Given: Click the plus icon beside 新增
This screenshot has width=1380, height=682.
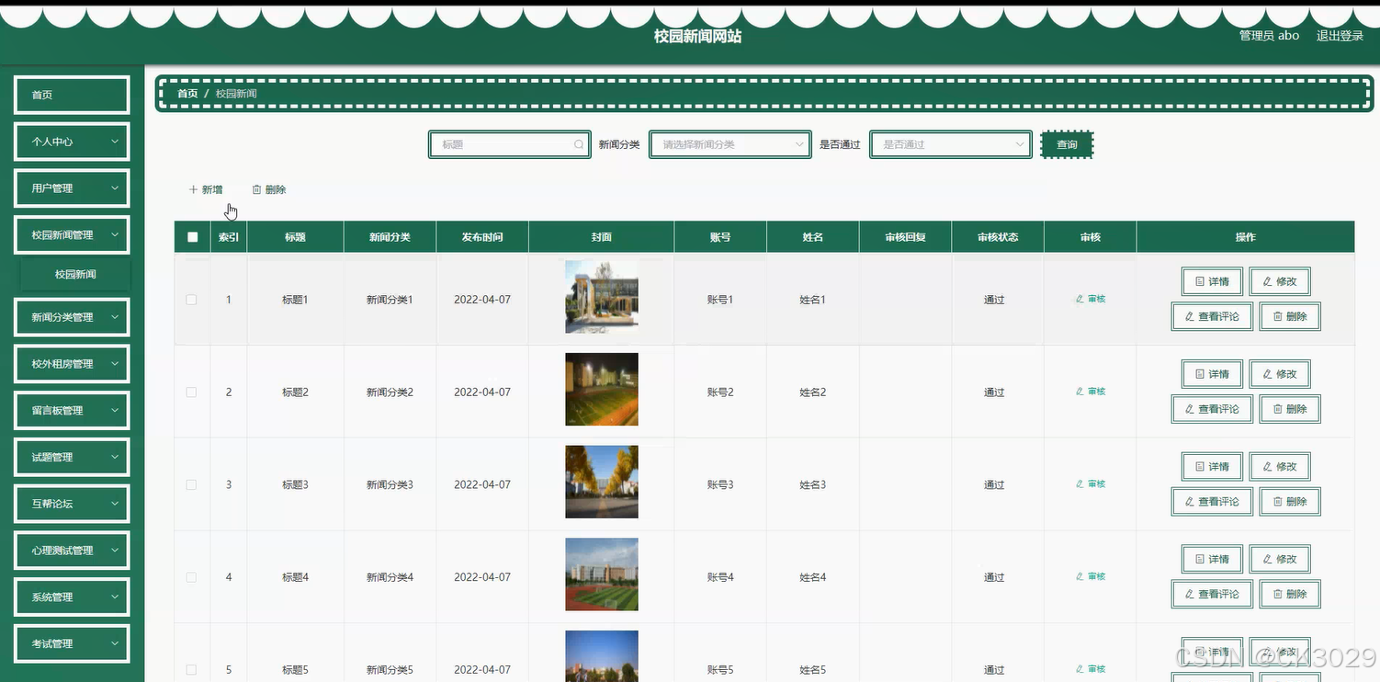Looking at the screenshot, I should pos(193,189).
